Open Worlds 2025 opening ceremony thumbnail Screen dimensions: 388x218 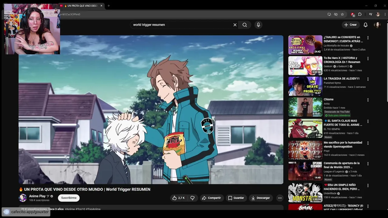(x=305, y=170)
